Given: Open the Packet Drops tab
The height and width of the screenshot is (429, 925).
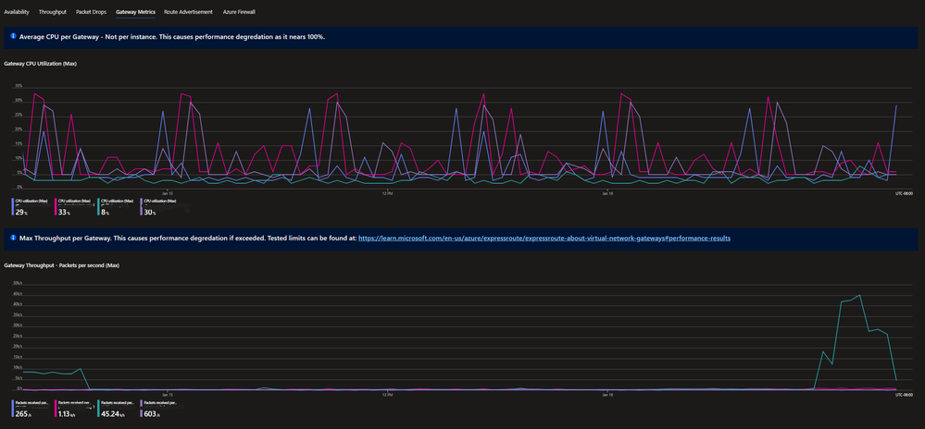Looking at the screenshot, I should (92, 12).
